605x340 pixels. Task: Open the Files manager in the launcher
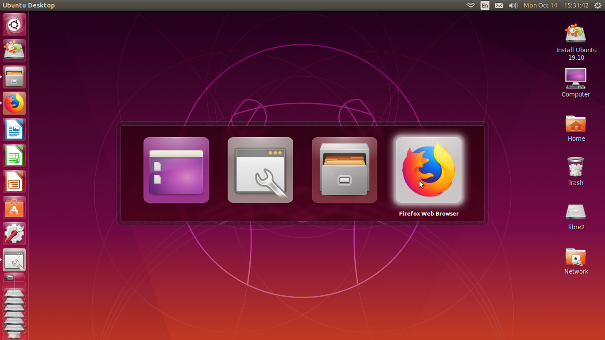[x=14, y=77]
